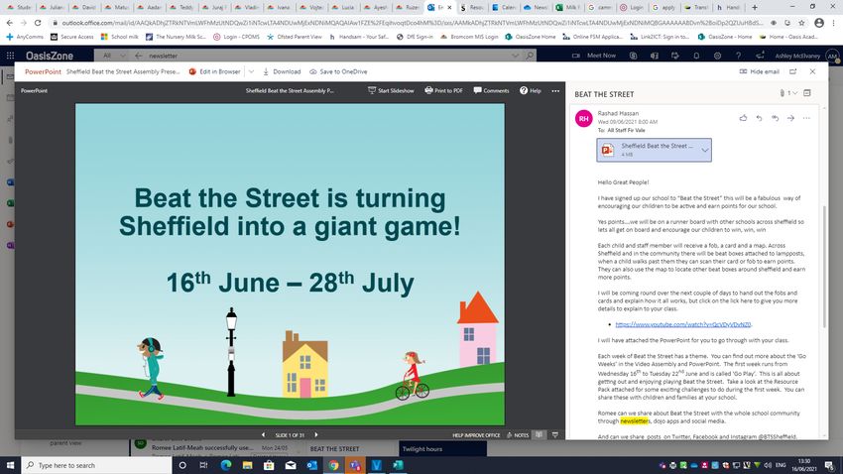Save the attachment to OneDrive

click(338, 71)
